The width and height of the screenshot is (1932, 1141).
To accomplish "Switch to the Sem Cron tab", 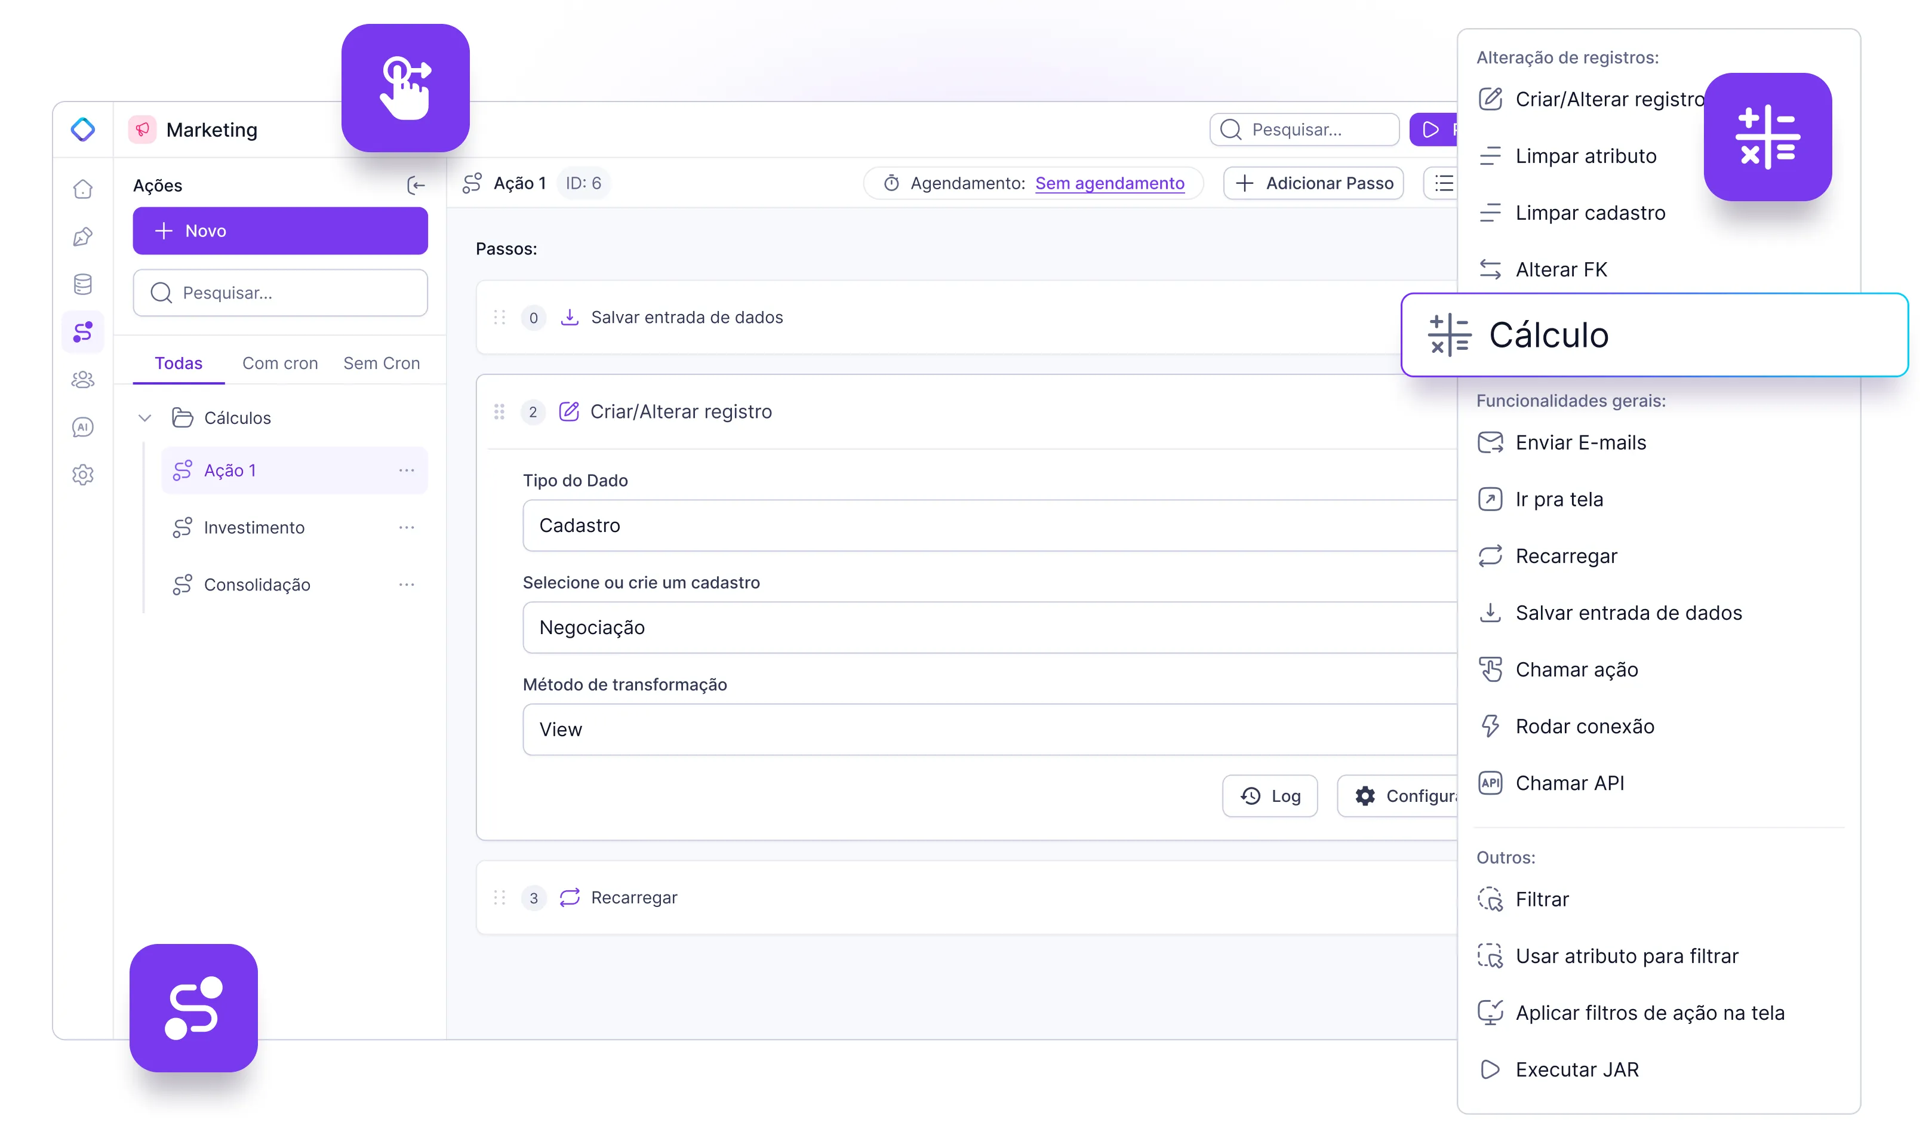I will [382, 364].
